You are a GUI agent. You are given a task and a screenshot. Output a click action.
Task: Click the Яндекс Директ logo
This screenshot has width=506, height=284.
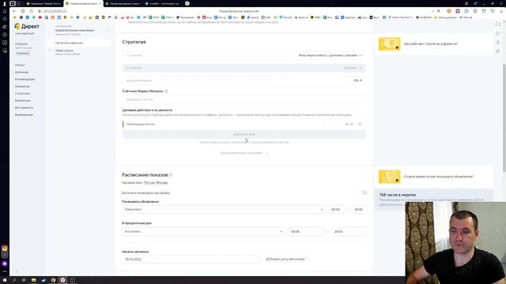[x=27, y=26]
